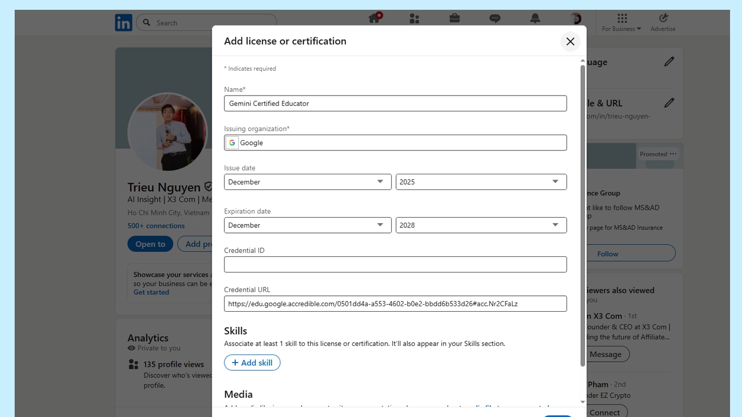Edit the public profile URL with pencil icon
The width and height of the screenshot is (742, 417).
(670, 103)
